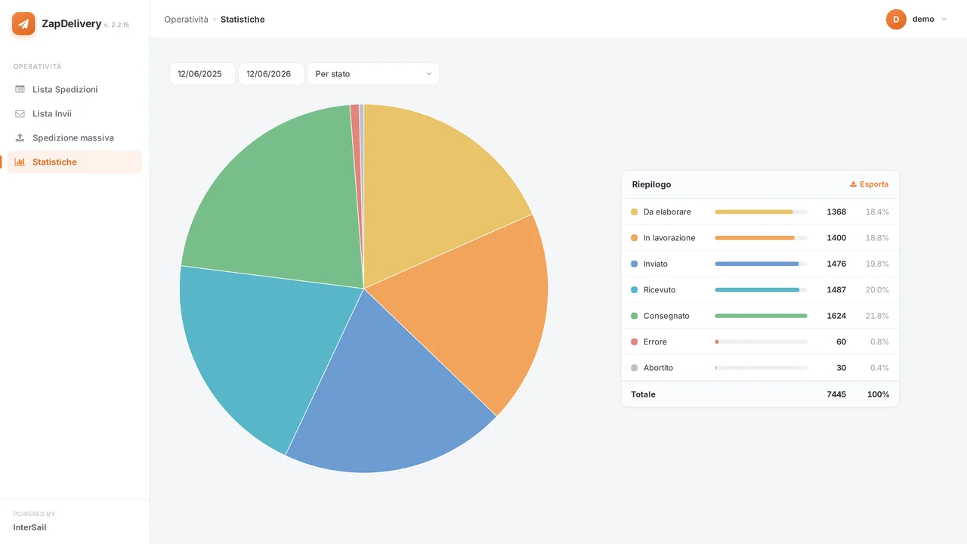Open Spedizione massiva section
This screenshot has width=967, height=544.
coord(74,138)
